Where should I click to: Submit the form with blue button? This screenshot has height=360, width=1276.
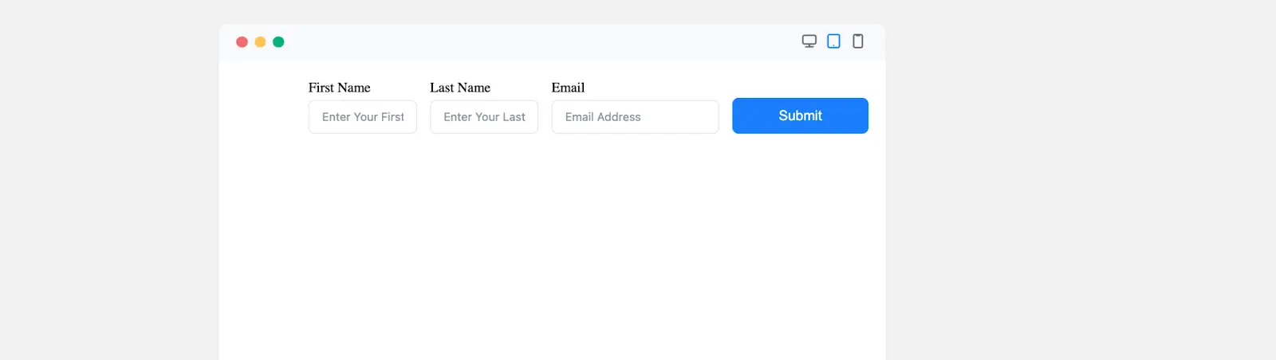click(x=800, y=116)
